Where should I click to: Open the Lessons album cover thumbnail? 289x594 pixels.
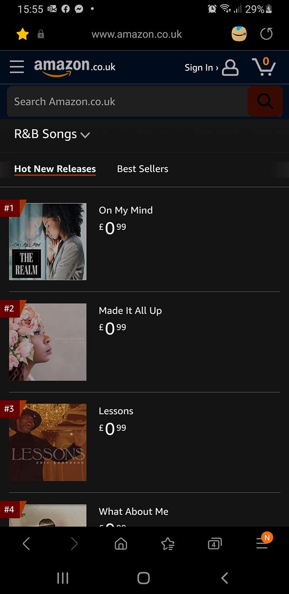[x=48, y=442]
